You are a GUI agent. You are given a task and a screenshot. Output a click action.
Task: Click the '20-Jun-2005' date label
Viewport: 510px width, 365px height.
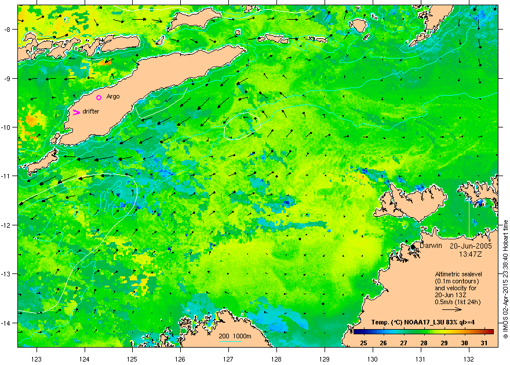tap(471, 246)
